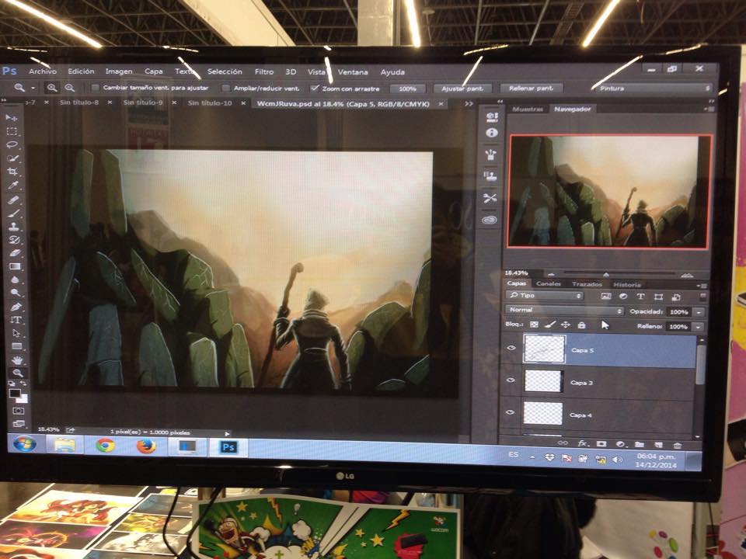Screen dimensions: 746x559
Task: Select the Crop tool
Action: pos(13,171)
